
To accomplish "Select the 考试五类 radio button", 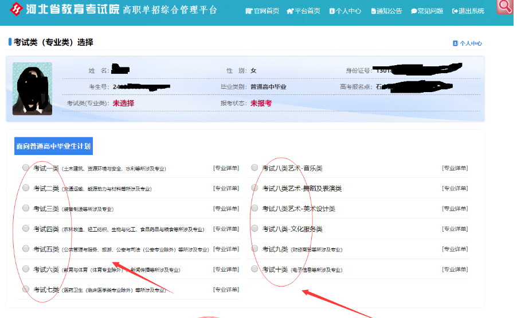I will (26, 249).
